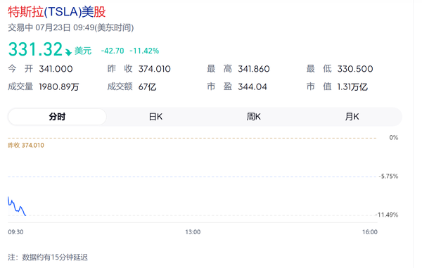Viewport: 422px width, 268px height.
Task: Select the 分时 intraday chart tab
Action: pyautogui.click(x=57, y=117)
